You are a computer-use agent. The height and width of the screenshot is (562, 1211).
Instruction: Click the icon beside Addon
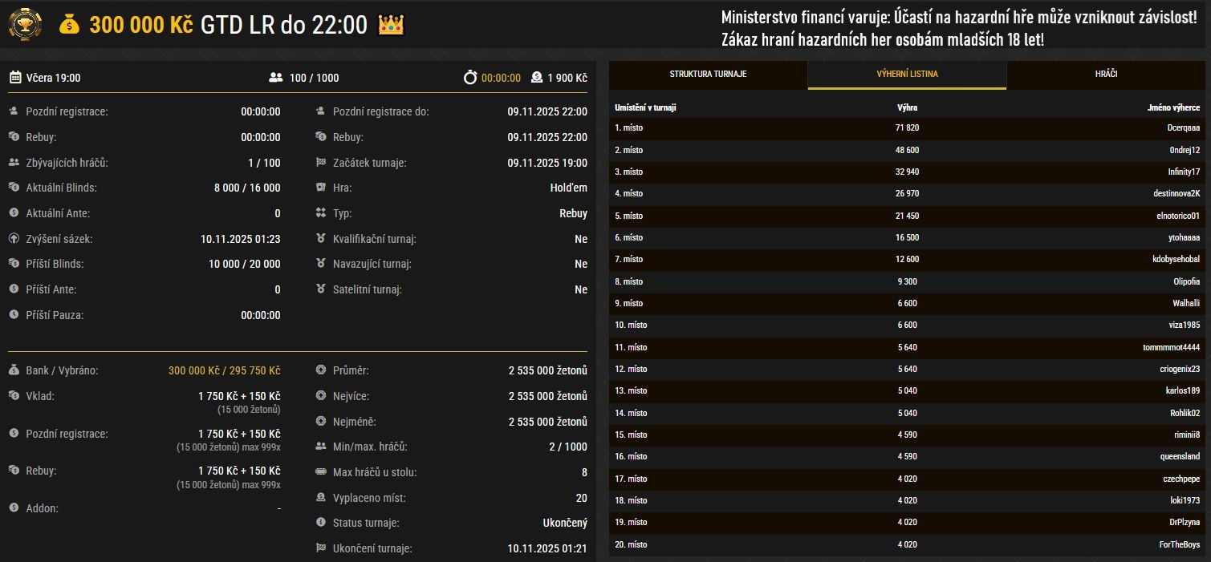click(14, 507)
